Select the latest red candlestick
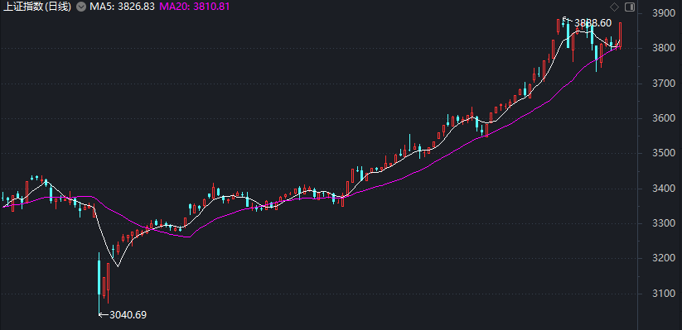The width and height of the screenshot is (682, 330). (620, 35)
